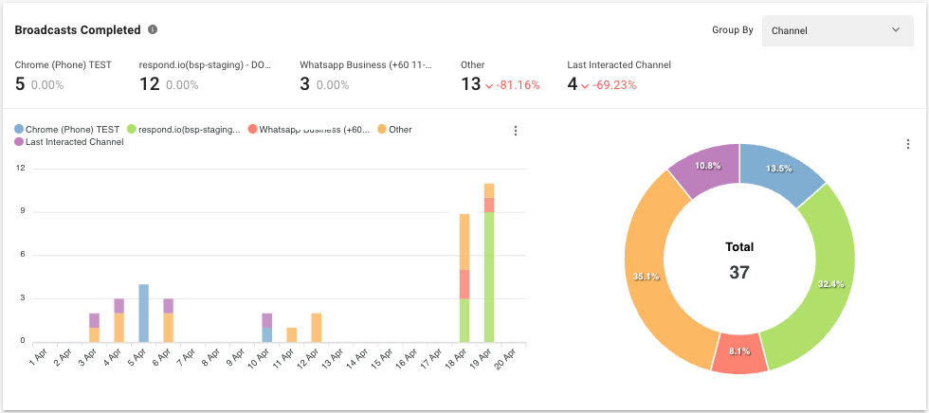Screen dimensions: 929x413
Task: Open the bar chart three-dot menu
Action: coord(516,131)
